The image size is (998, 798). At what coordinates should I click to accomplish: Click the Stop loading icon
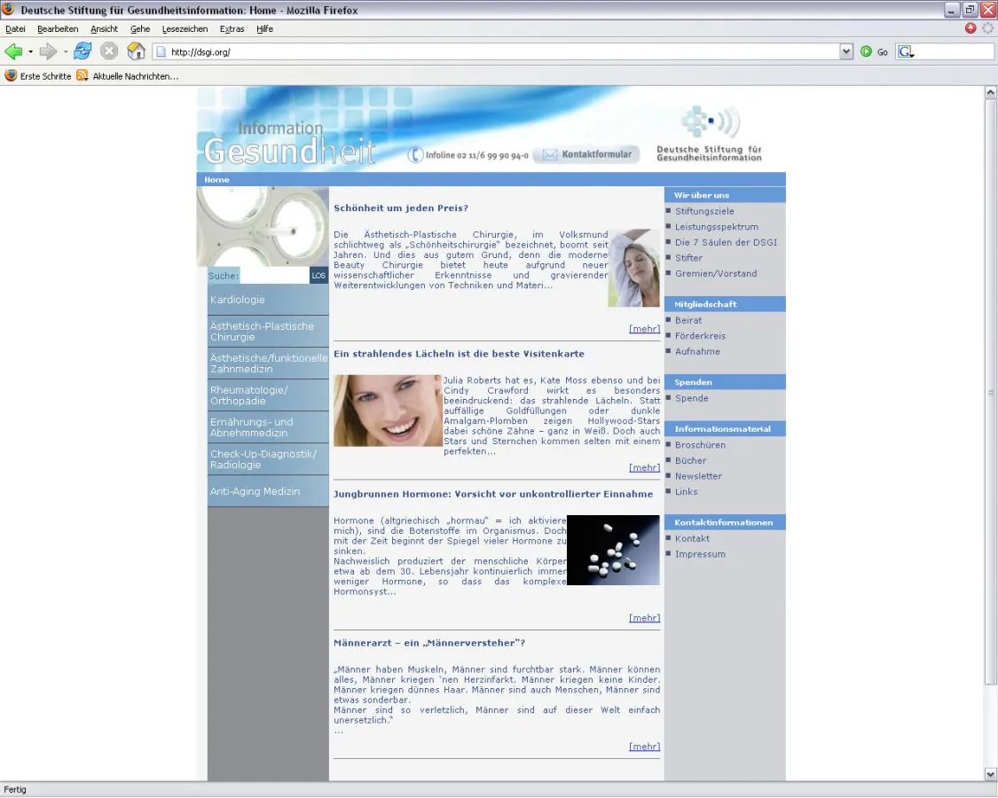point(108,51)
